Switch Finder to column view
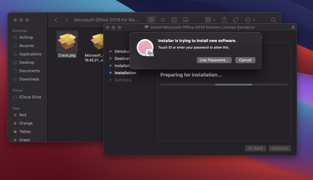 (x=174, y=20)
